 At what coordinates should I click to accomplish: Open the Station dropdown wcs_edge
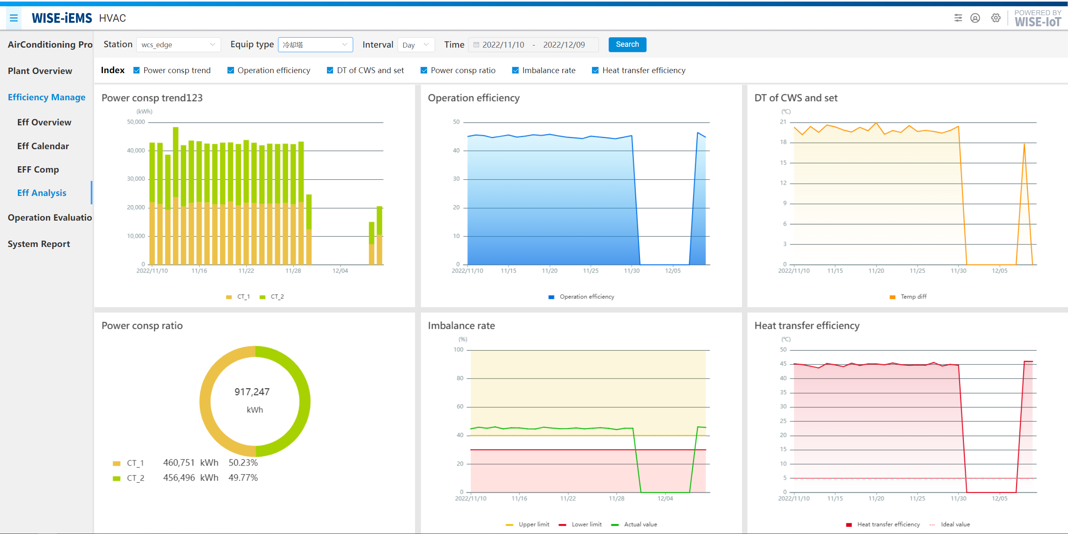(178, 45)
